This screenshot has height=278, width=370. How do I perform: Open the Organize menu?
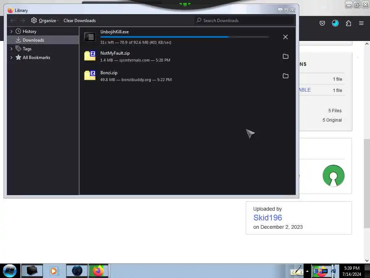pos(44,21)
